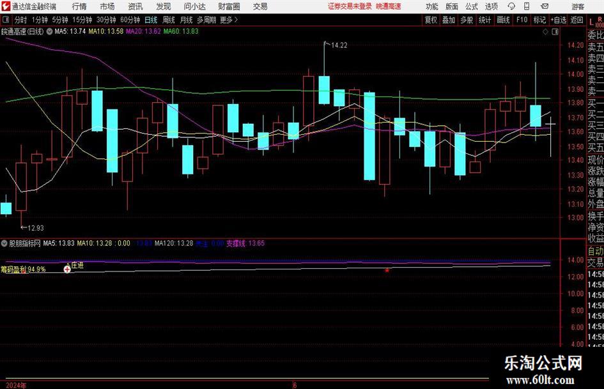
Task: Click the Tongdaxin red logo icon
Action: tap(6, 6)
